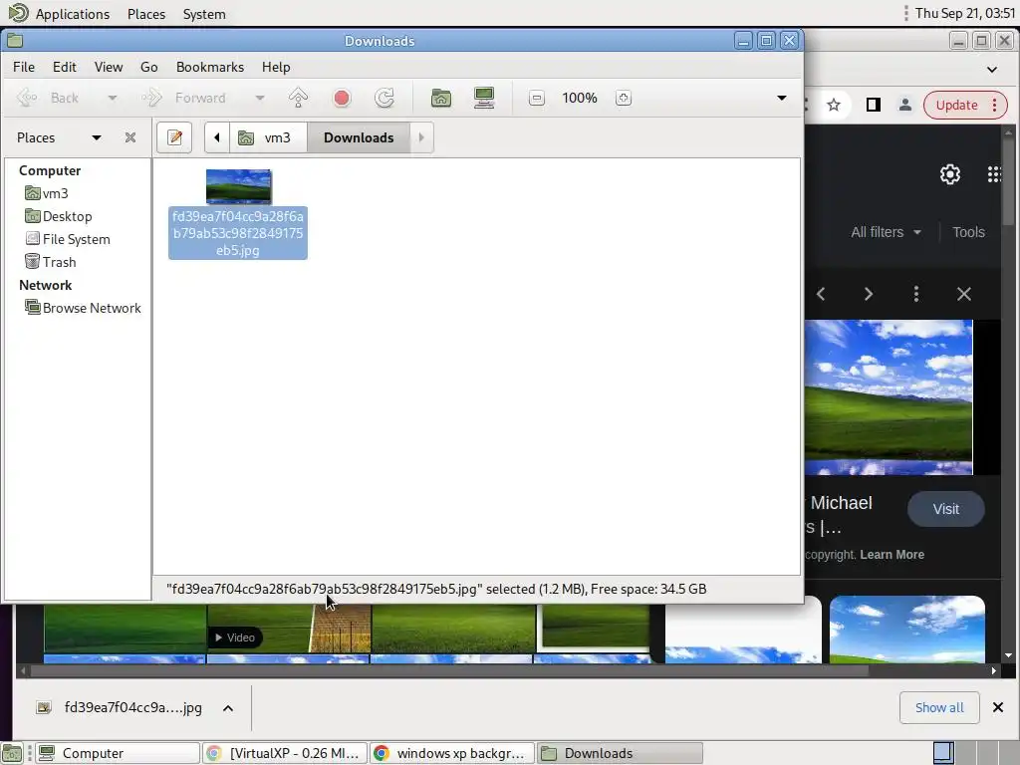This screenshot has height=765, width=1020.
Task: Close the Google image preview panel
Action: tap(964, 294)
